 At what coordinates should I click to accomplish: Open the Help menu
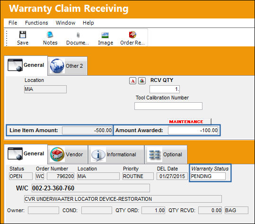click(x=88, y=23)
